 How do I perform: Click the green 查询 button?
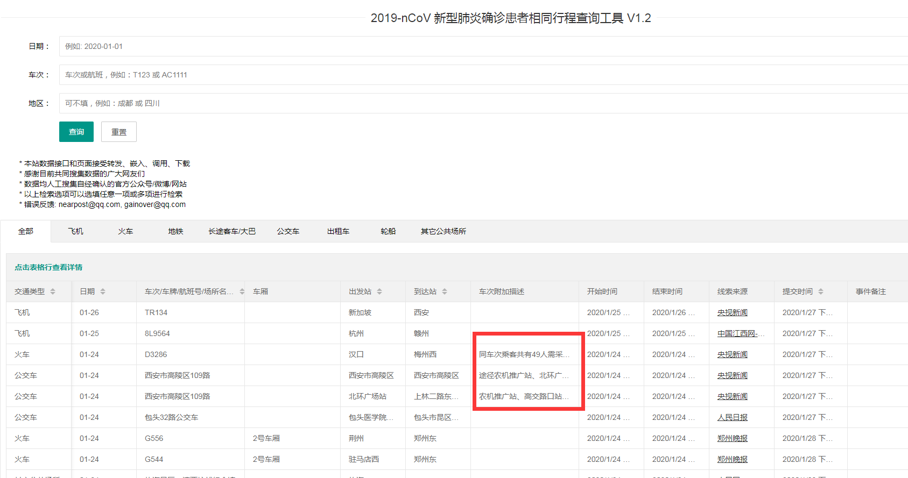(x=76, y=132)
